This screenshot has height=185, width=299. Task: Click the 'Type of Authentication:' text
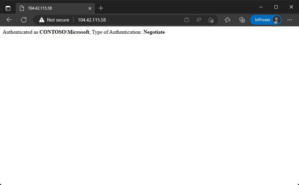(x=117, y=32)
